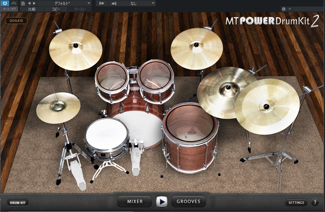This screenshot has height=212, width=325.
Task: Click the question mark help icon
Action: pyautogui.click(x=315, y=202)
